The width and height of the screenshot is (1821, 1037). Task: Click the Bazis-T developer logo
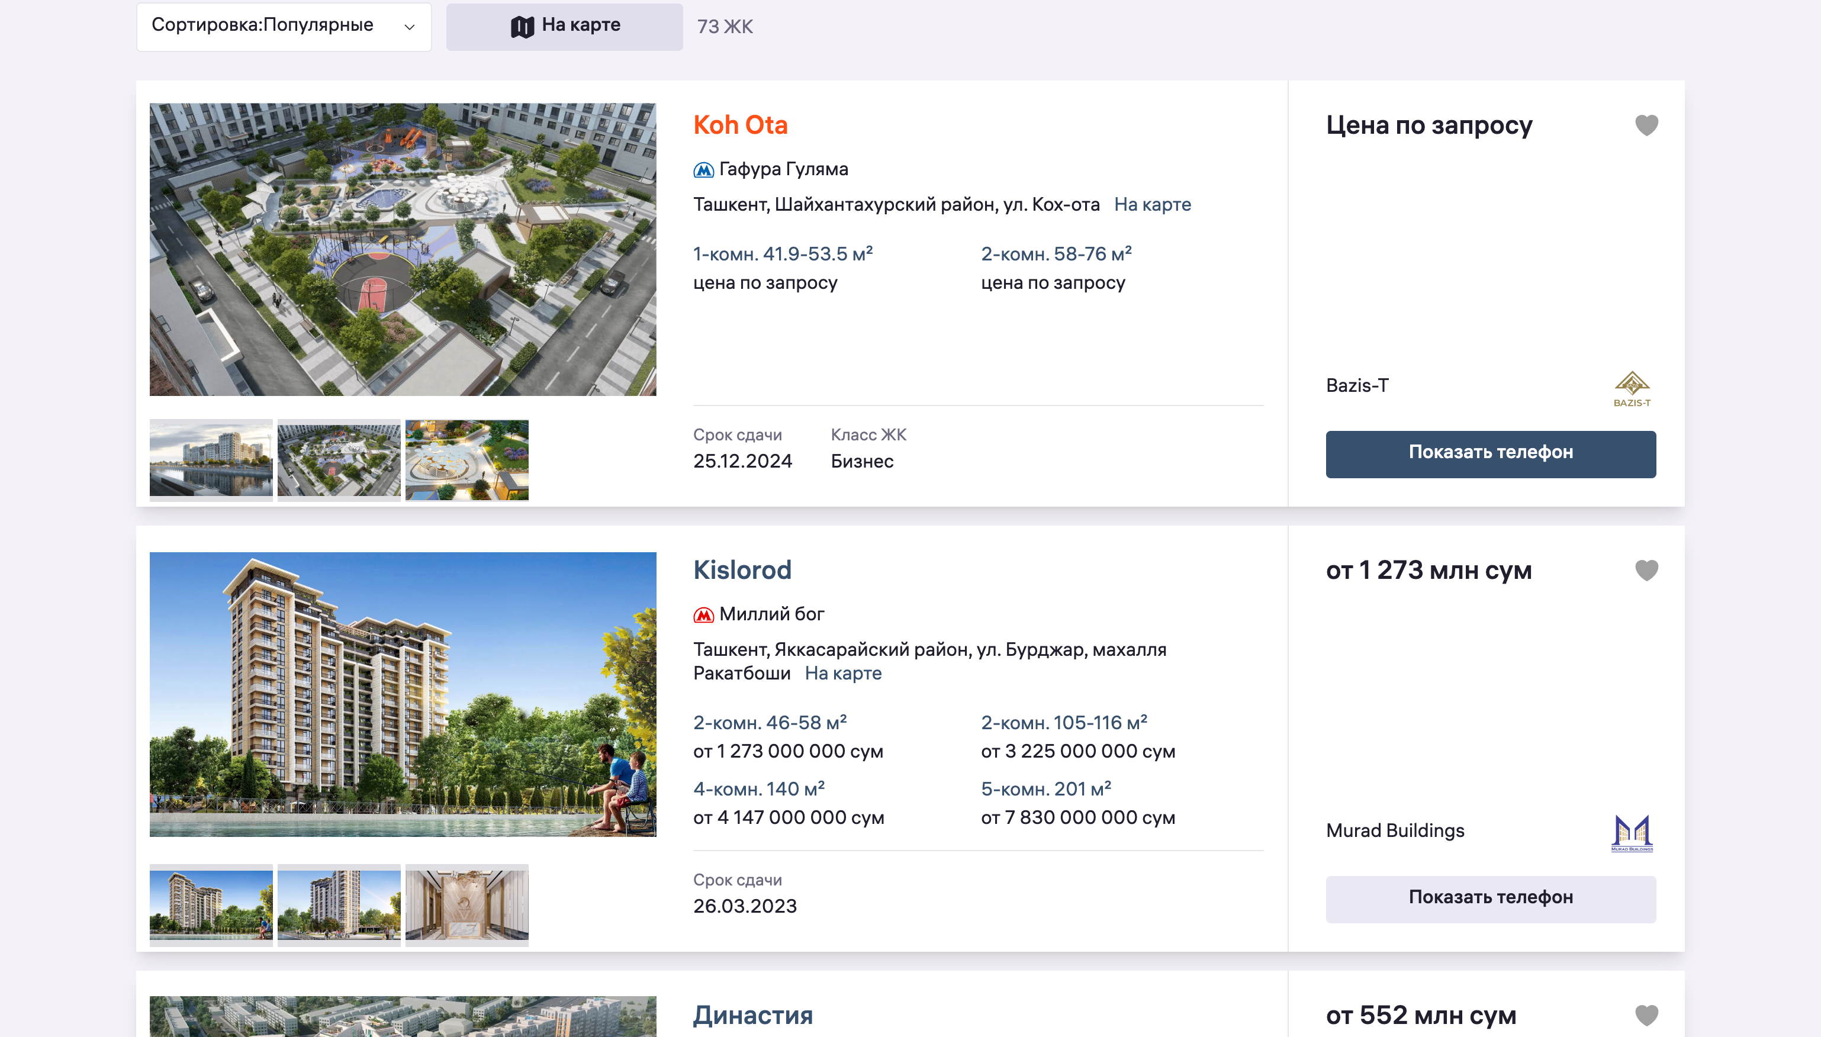[x=1632, y=389]
